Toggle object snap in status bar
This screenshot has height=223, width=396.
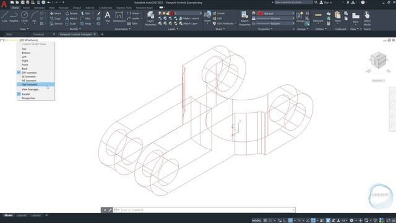[x=313, y=221]
